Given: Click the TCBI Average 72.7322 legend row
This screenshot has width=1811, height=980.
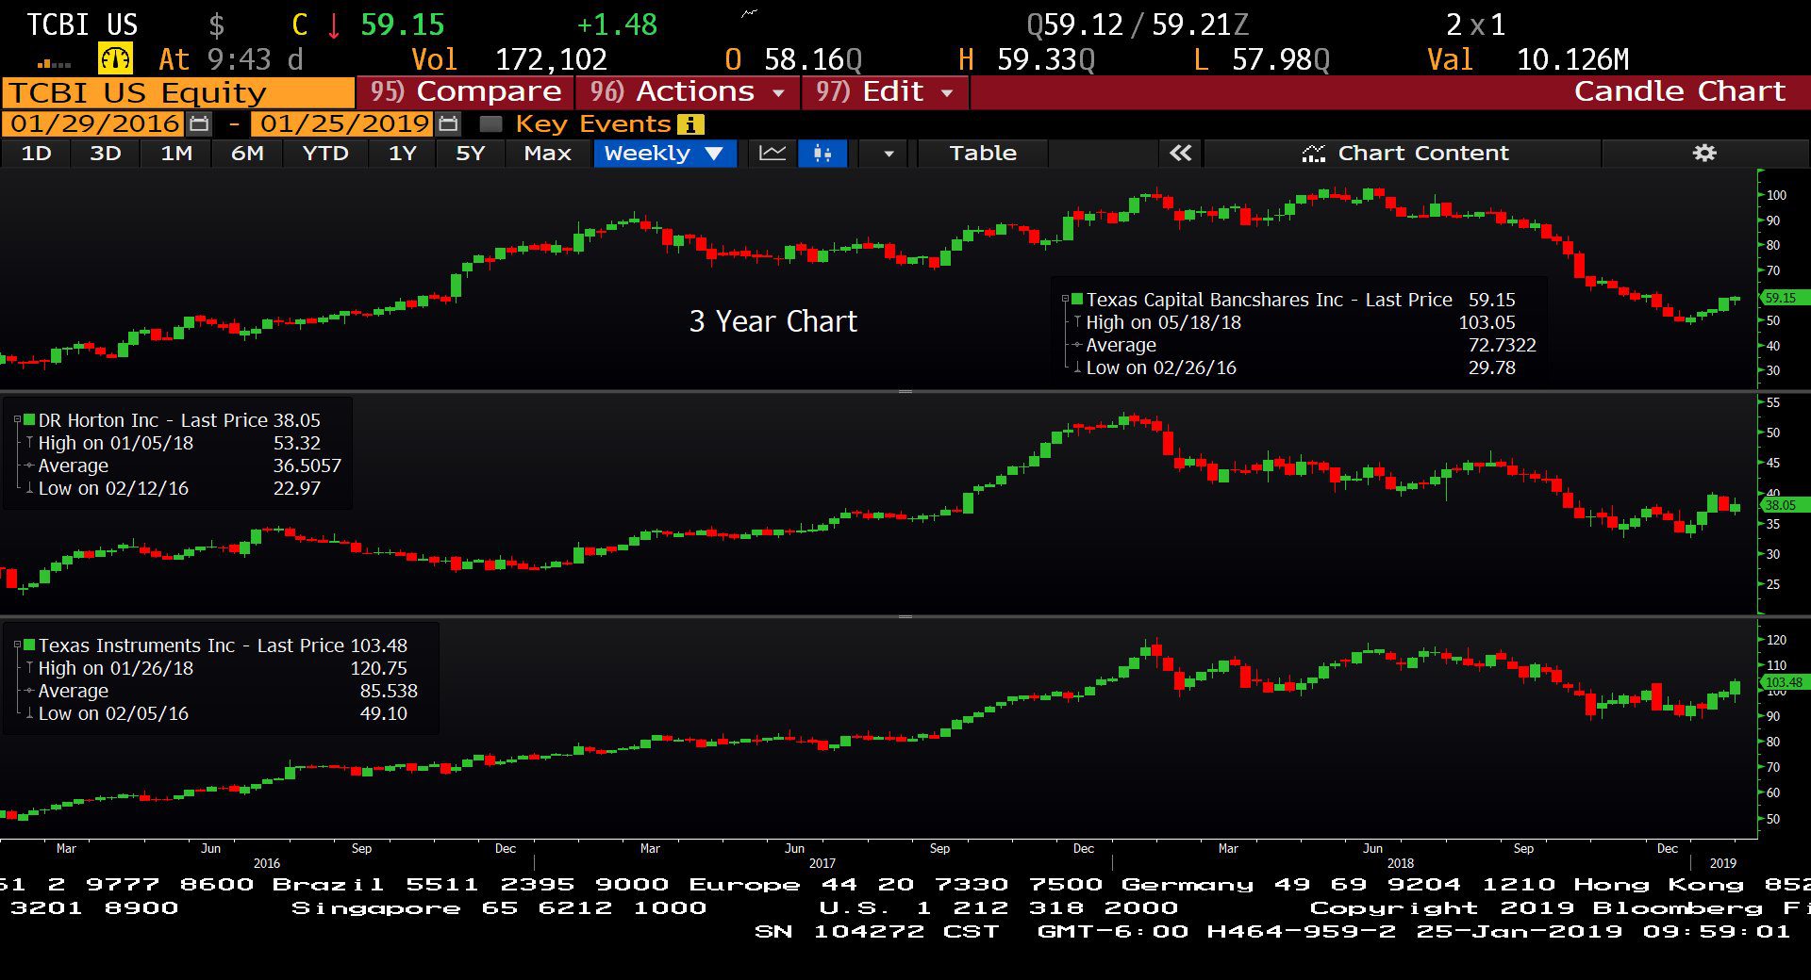Looking at the screenshot, I should [1304, 345].
